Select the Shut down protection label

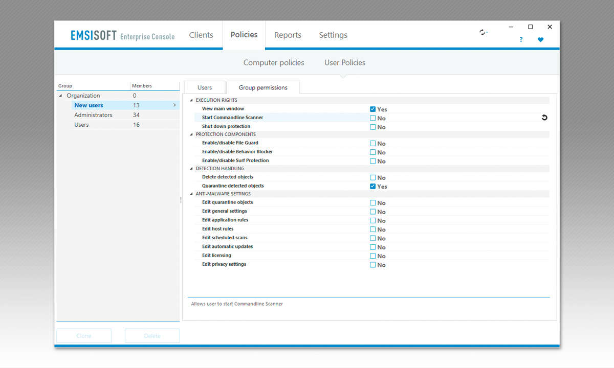(x=226, y=126)
